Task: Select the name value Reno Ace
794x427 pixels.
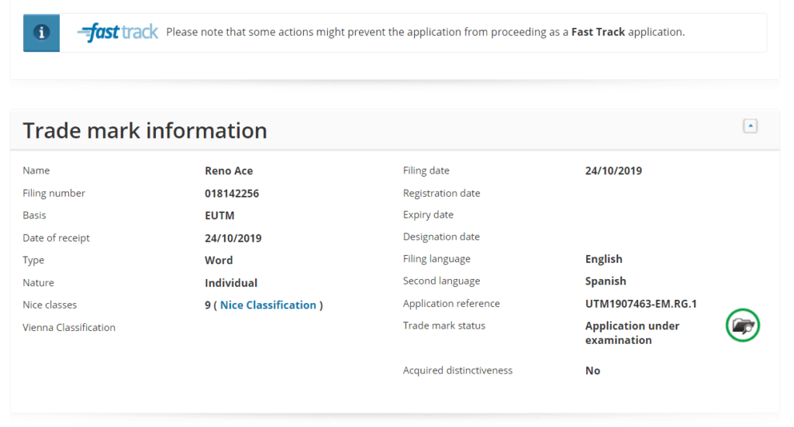Action: (x=229, y=171)
